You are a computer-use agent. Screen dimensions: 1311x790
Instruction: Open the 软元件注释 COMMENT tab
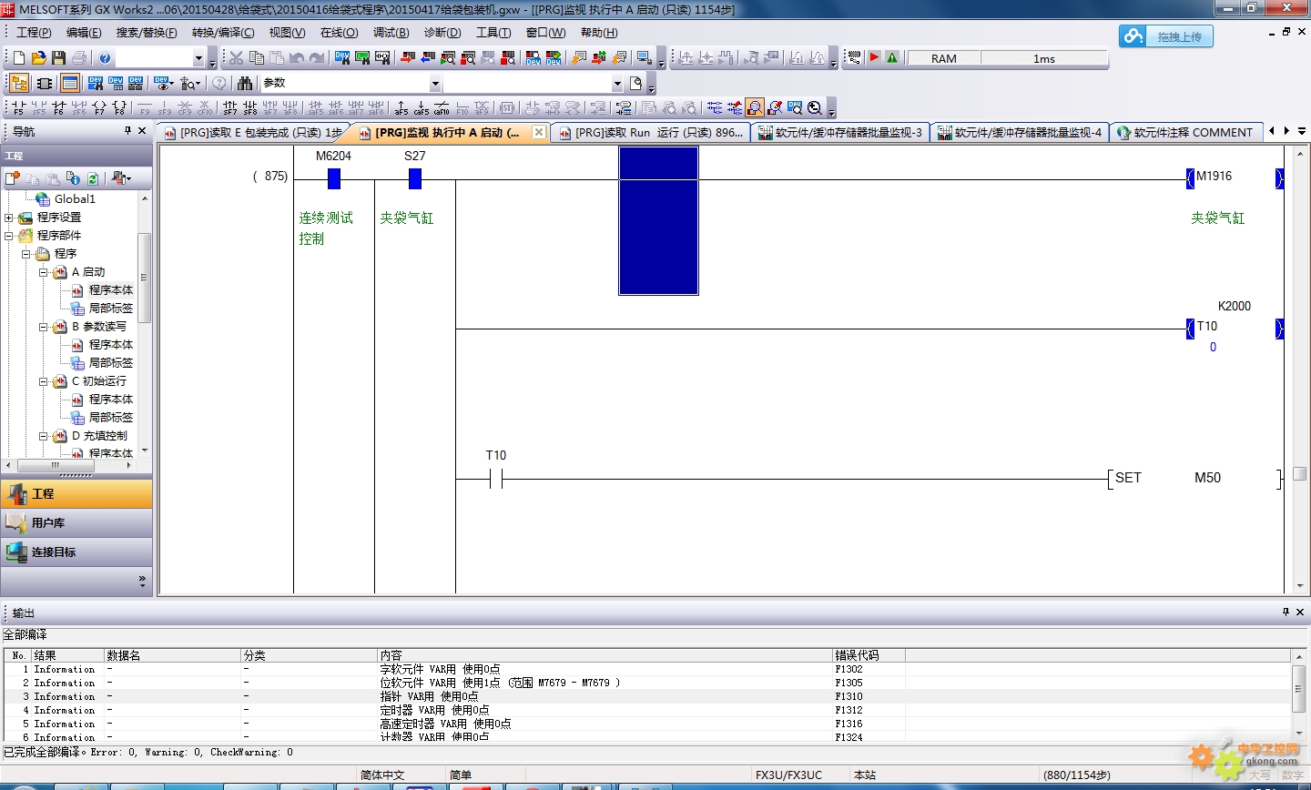tap(1186, 133)
